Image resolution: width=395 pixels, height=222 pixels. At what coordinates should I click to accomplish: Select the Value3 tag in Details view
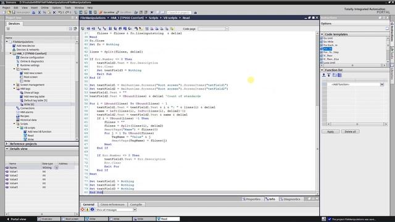(x=14, y=179)
